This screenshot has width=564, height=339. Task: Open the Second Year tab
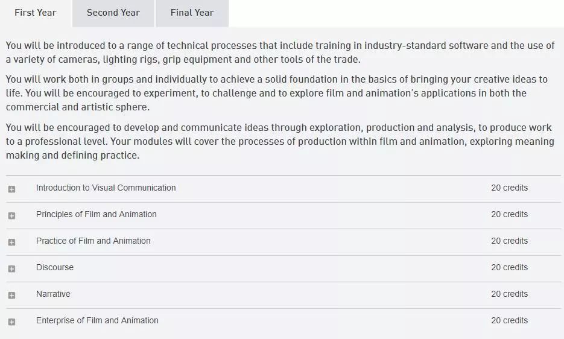click(x=113, y=13)
